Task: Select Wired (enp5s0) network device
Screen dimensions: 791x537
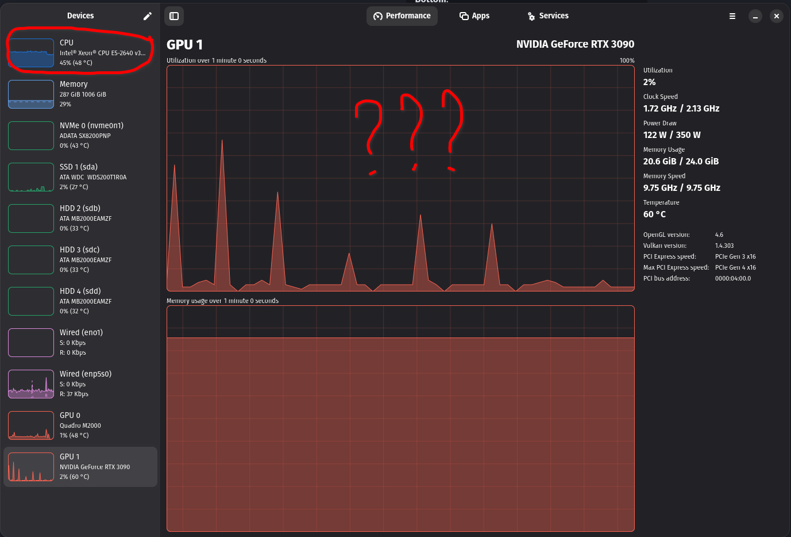Action: pos(80,384)
